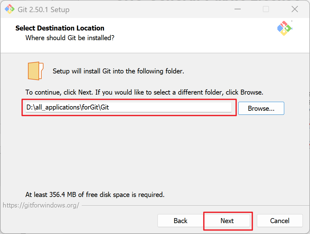Click the disabled maximize window button
The image size is (310, 234).
[x=266, y=9]
